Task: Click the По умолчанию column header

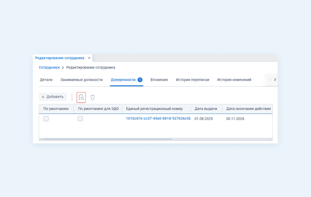Action: click(x=56, y=109)
